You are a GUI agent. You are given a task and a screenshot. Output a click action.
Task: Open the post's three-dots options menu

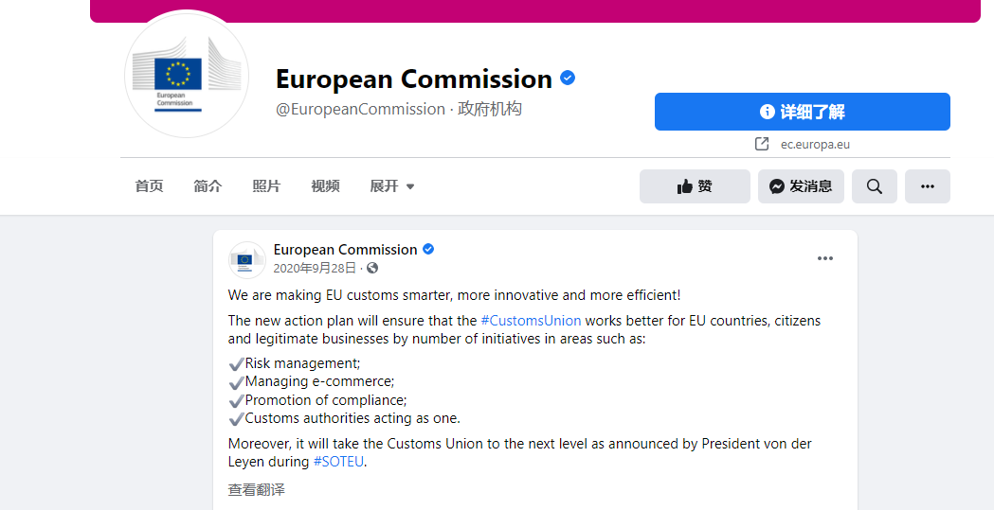(x=824, y=258)
